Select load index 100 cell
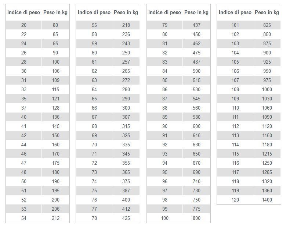This screenshot has width=286, height=228. pyautogui.click(x=165, y=218)
